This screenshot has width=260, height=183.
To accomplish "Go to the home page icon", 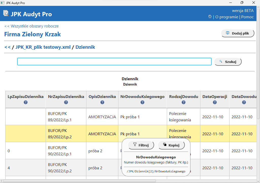I will pyautogui.click(x=210, y=16).
